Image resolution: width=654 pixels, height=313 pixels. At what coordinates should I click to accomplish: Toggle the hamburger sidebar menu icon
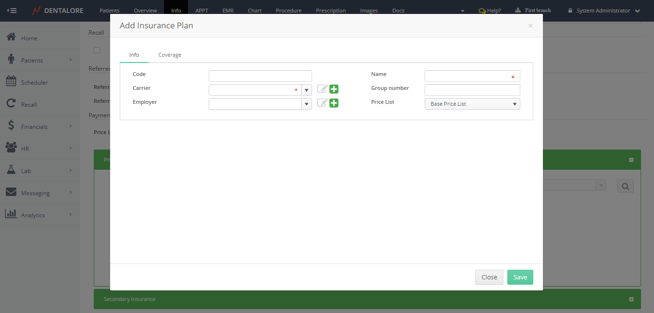pyautogui.click(x=12, y=10)
